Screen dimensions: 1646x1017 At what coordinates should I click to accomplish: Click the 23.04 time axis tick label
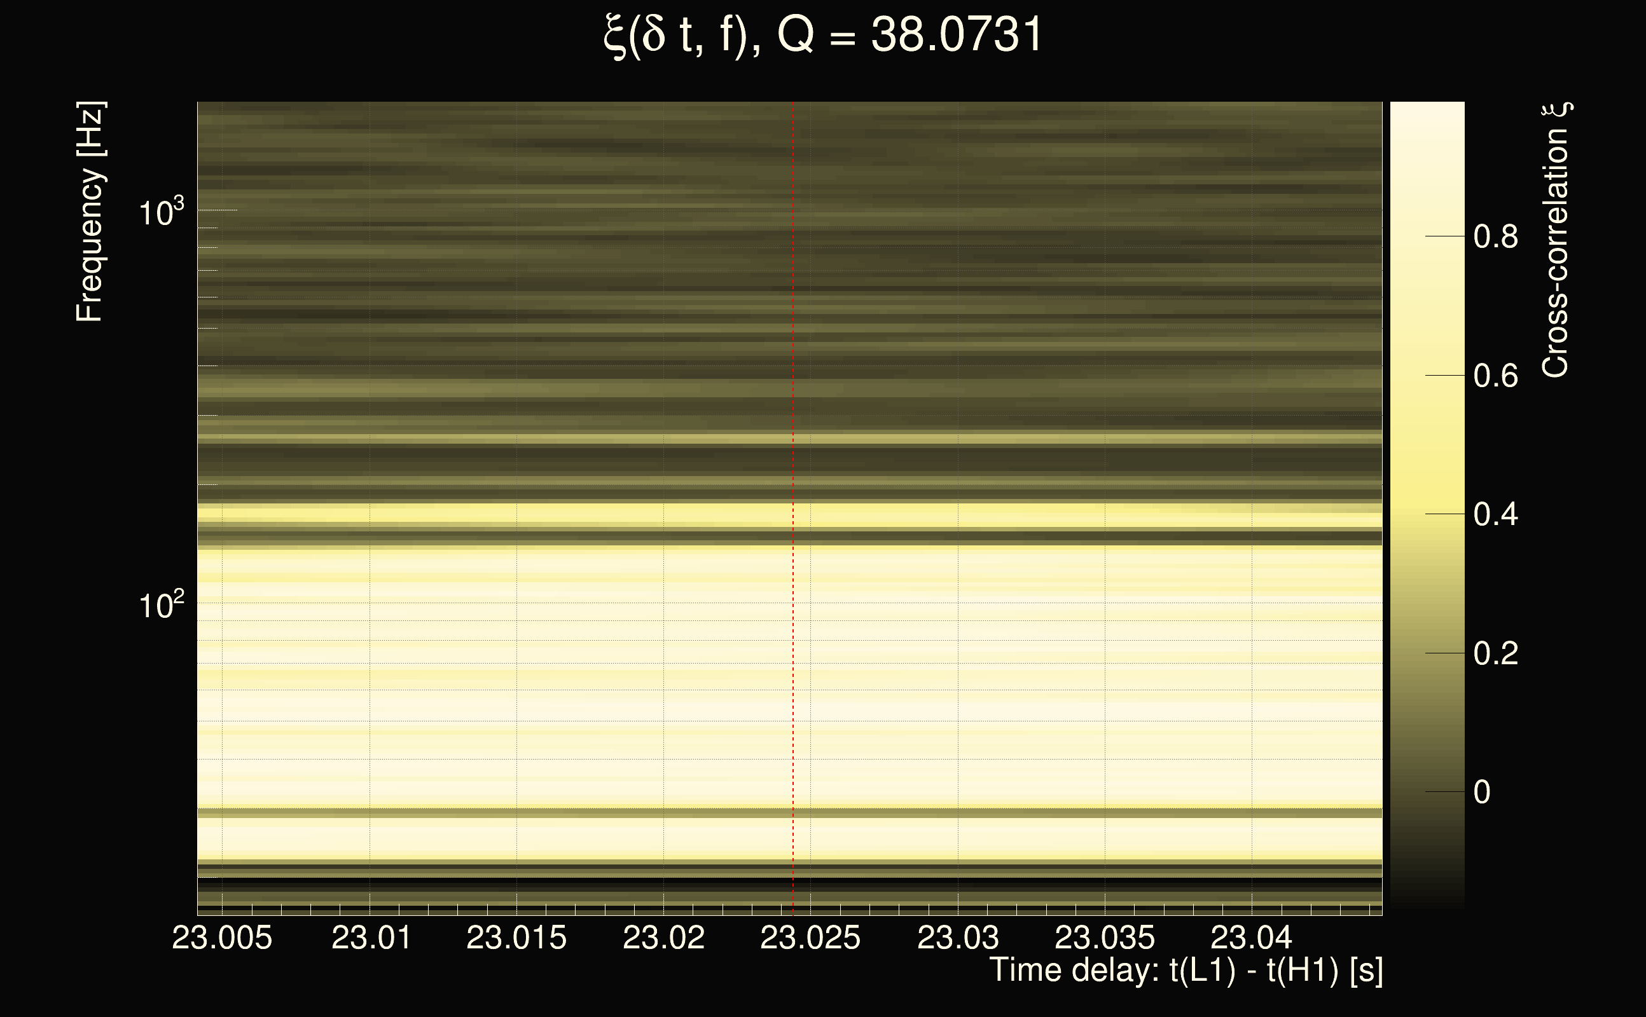[x=1251, y=938]
